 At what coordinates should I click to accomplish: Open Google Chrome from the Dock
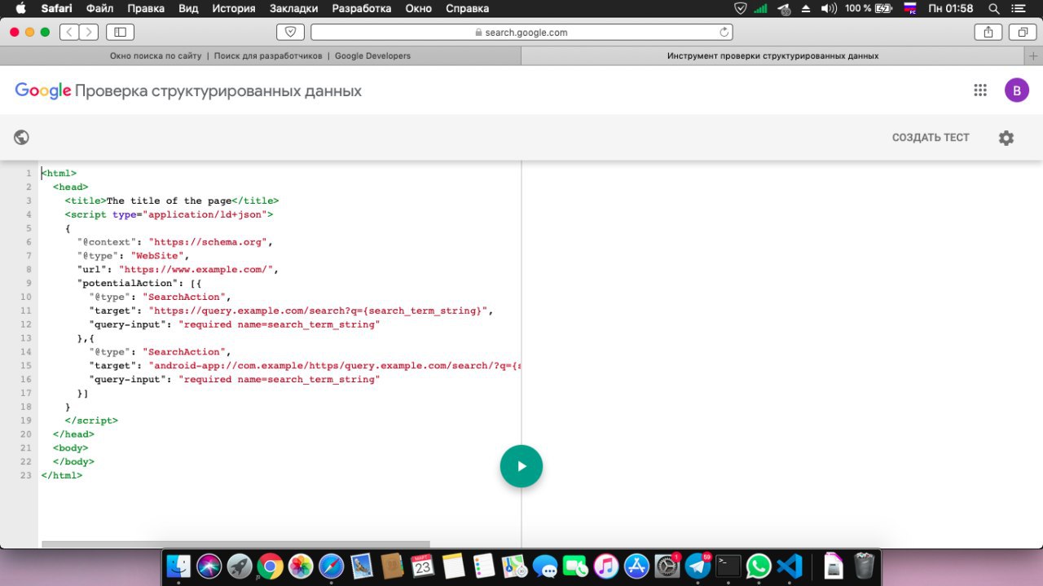pyautogui.click(x=270, y=566)
